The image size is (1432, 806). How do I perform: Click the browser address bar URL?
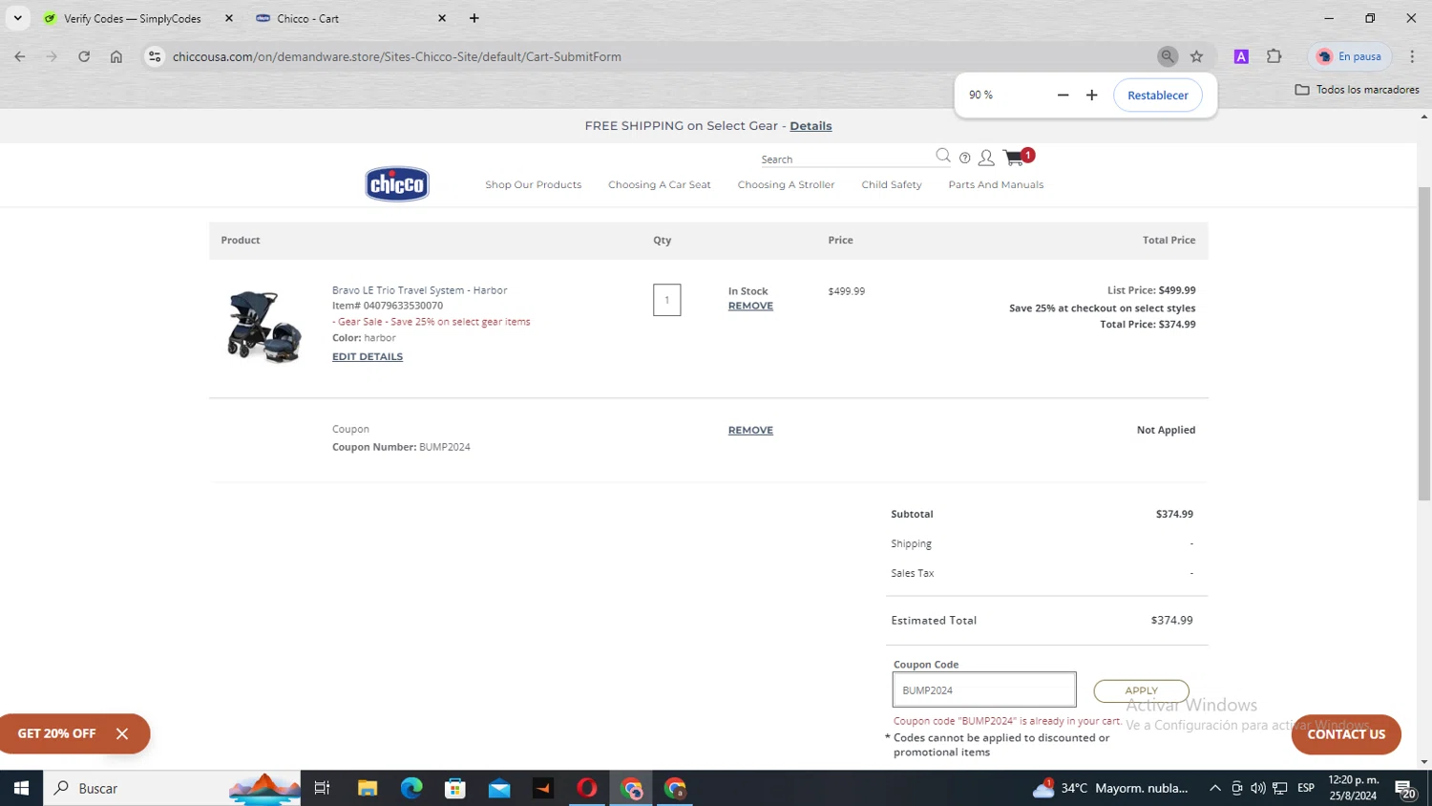[397, 56]
